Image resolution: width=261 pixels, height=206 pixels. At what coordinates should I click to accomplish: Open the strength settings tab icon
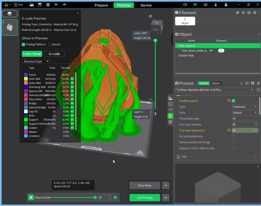coord(170,104)
